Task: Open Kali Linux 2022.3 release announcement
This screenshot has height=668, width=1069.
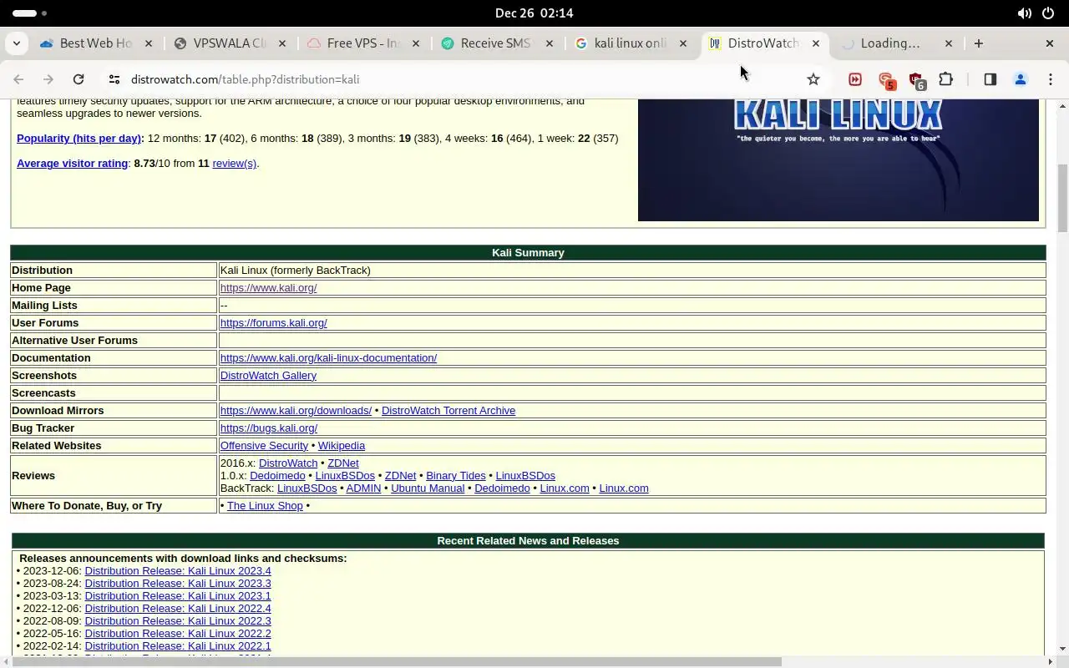Action: pyautogui.click(x=178, y=621)
